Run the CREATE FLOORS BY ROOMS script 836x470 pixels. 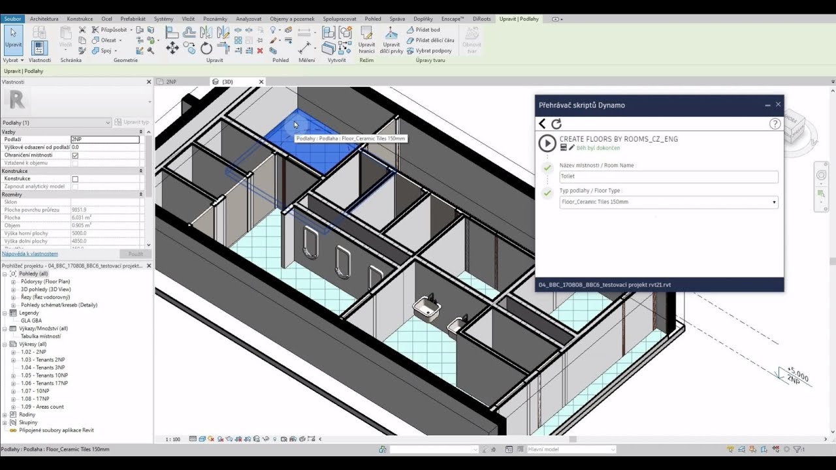coord(547,143)
